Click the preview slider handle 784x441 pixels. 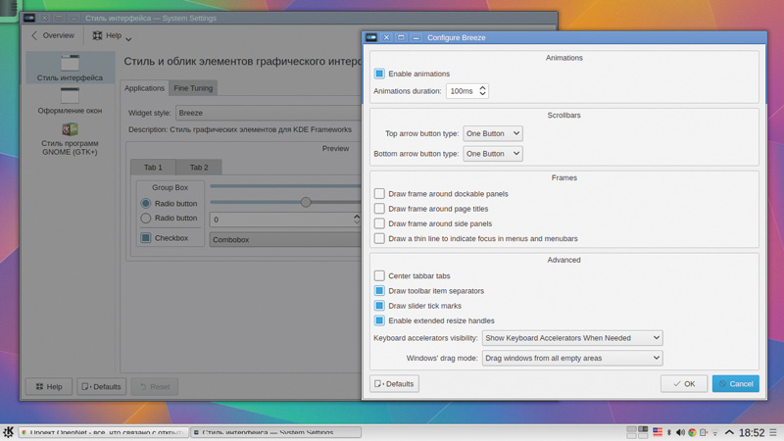click(306, 202)
